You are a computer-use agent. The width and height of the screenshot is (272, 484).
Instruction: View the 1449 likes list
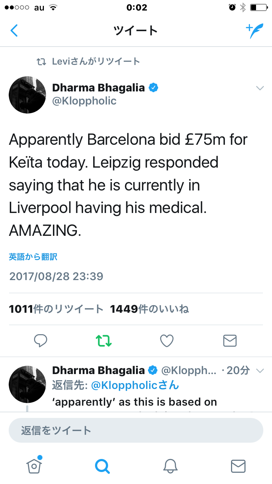149,309
